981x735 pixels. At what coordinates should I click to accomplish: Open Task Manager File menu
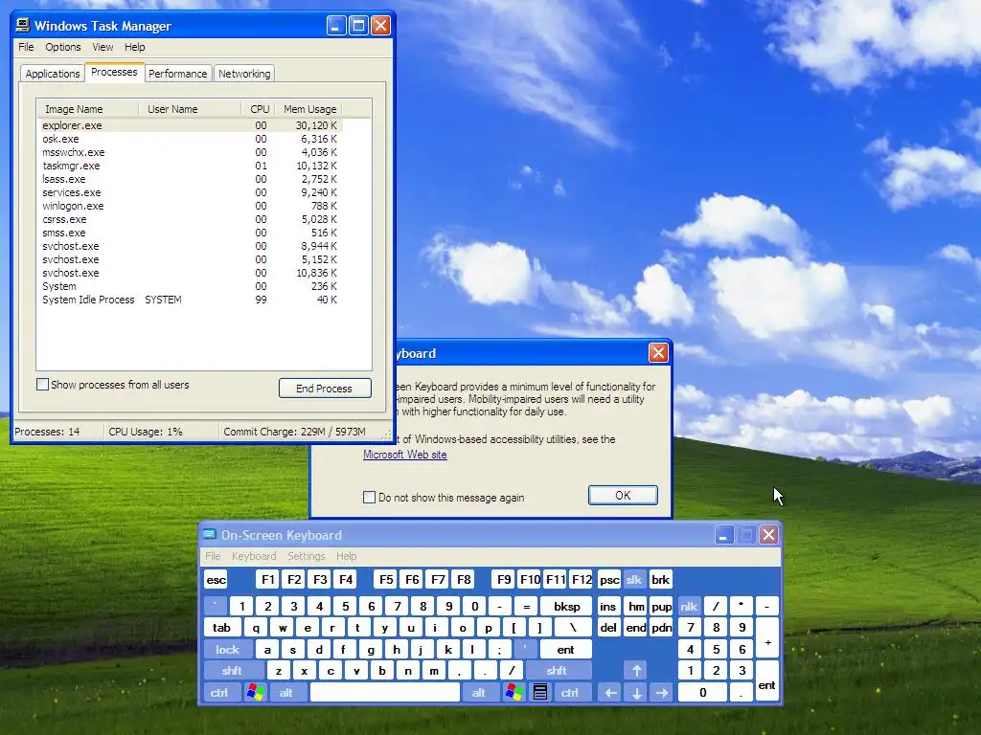pos(26,47)
